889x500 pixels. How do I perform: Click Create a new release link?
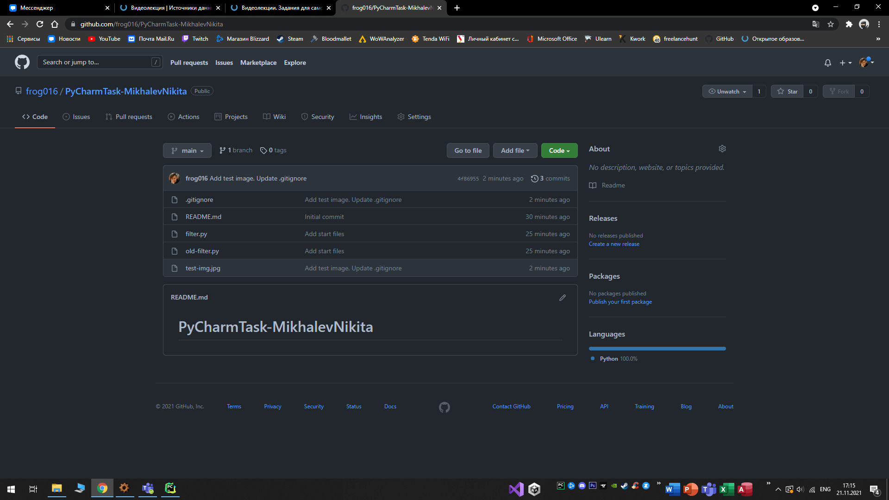coord(614,244)
